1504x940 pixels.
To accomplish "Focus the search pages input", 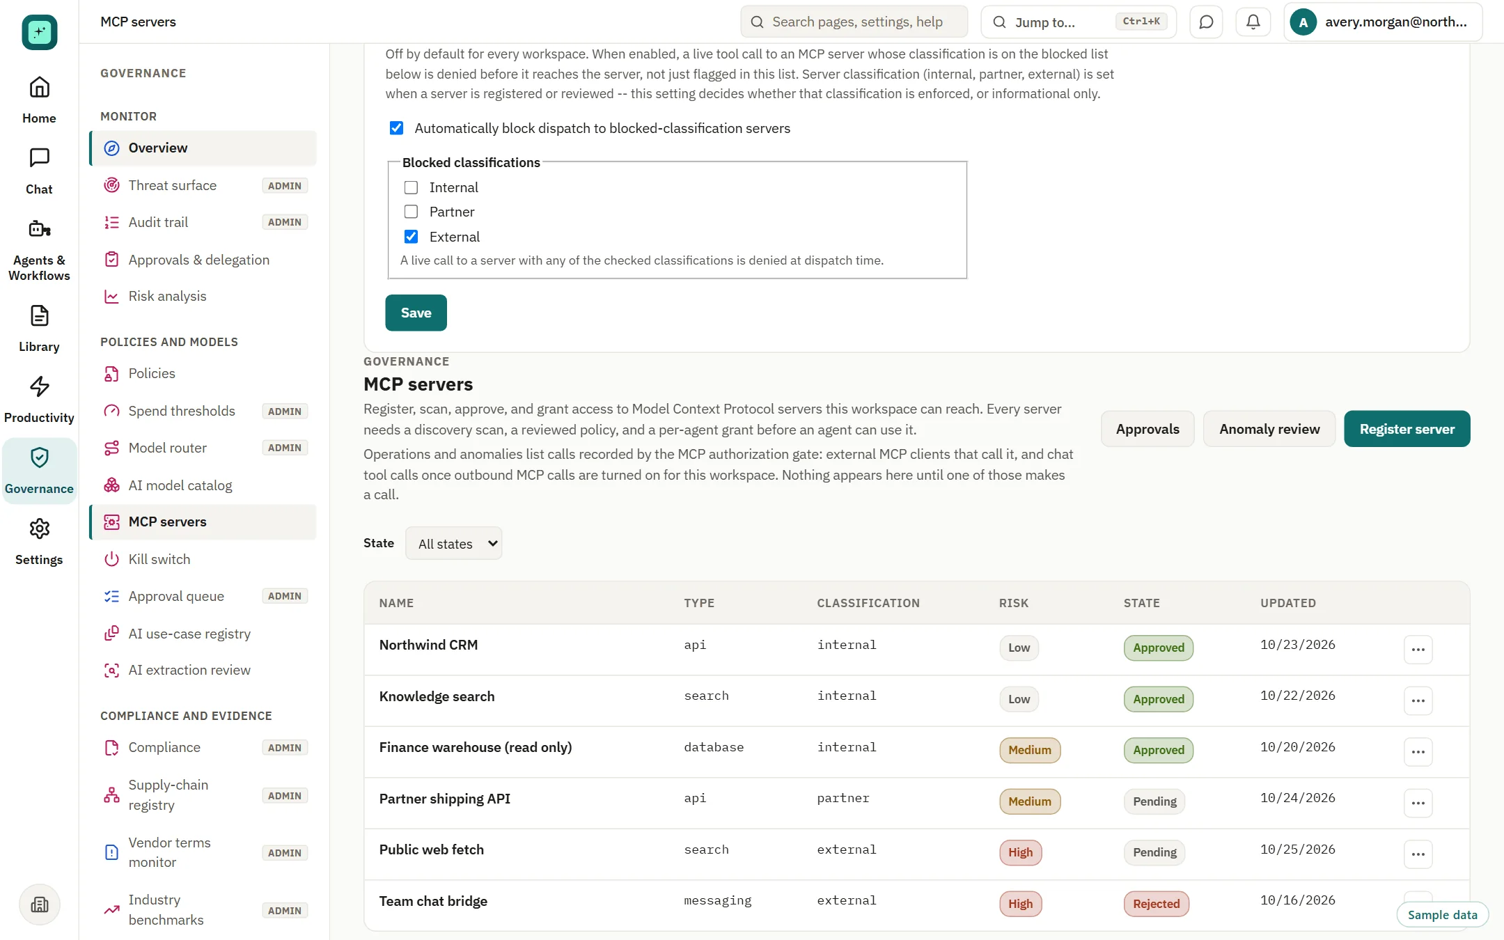I will pos(854,22).
